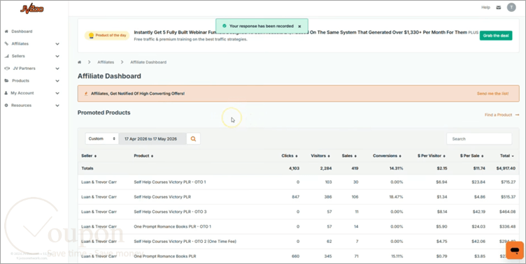Click the table Search input field
526x264 pixels.
(x=479, y=139)
